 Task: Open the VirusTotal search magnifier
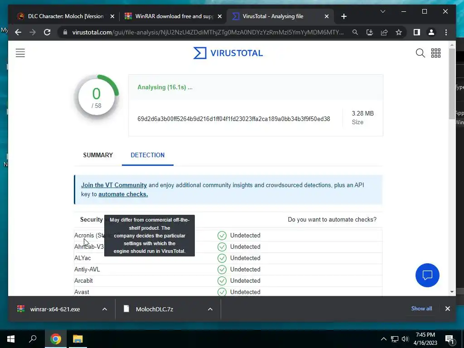(x=420, y=53)
